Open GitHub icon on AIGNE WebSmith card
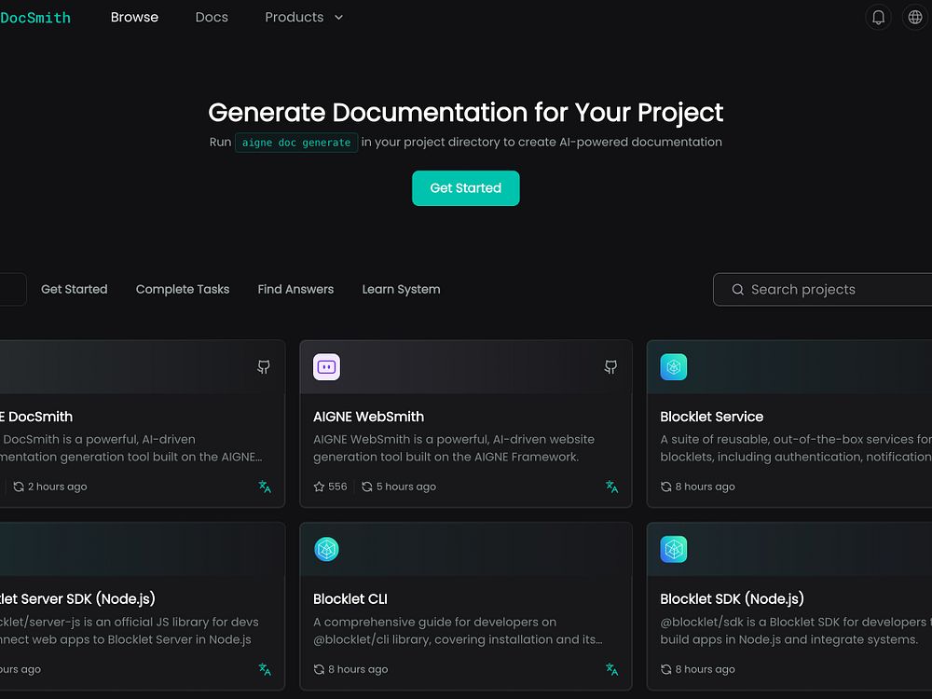 [610, 367]
